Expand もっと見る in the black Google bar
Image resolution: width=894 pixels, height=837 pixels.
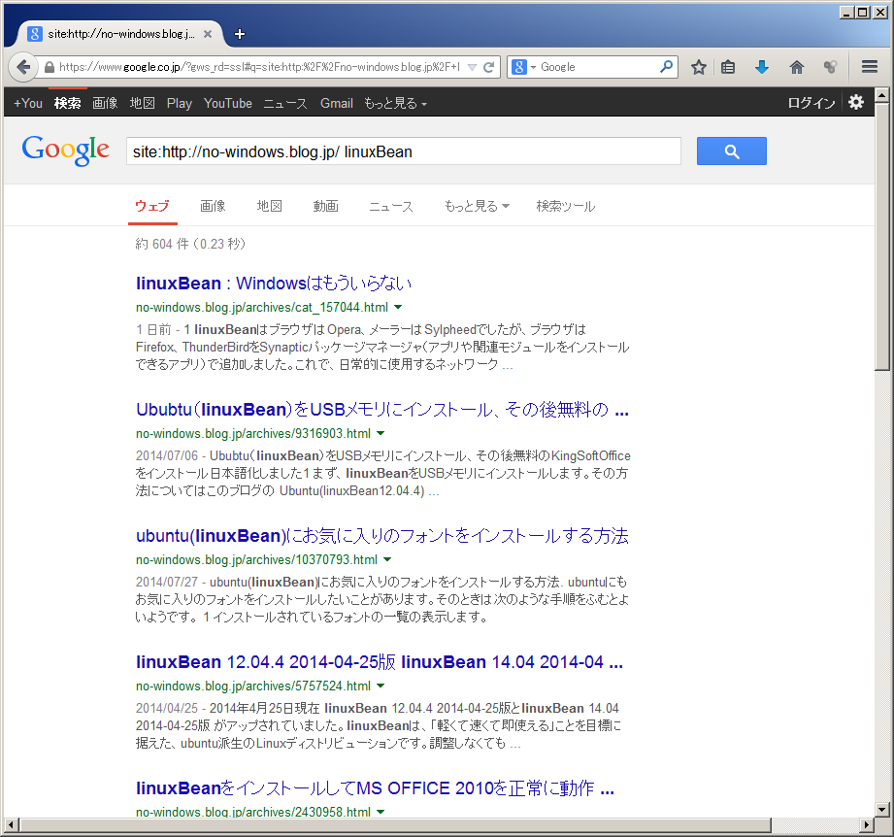pyautogui.click(x=395, y=103)
